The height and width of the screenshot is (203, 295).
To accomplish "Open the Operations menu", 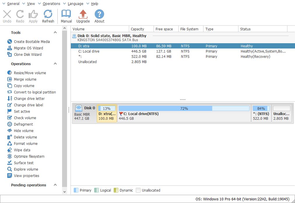I will [x=51, y=4].
